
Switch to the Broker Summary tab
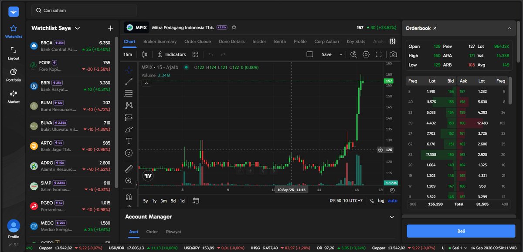coord(160,41)
